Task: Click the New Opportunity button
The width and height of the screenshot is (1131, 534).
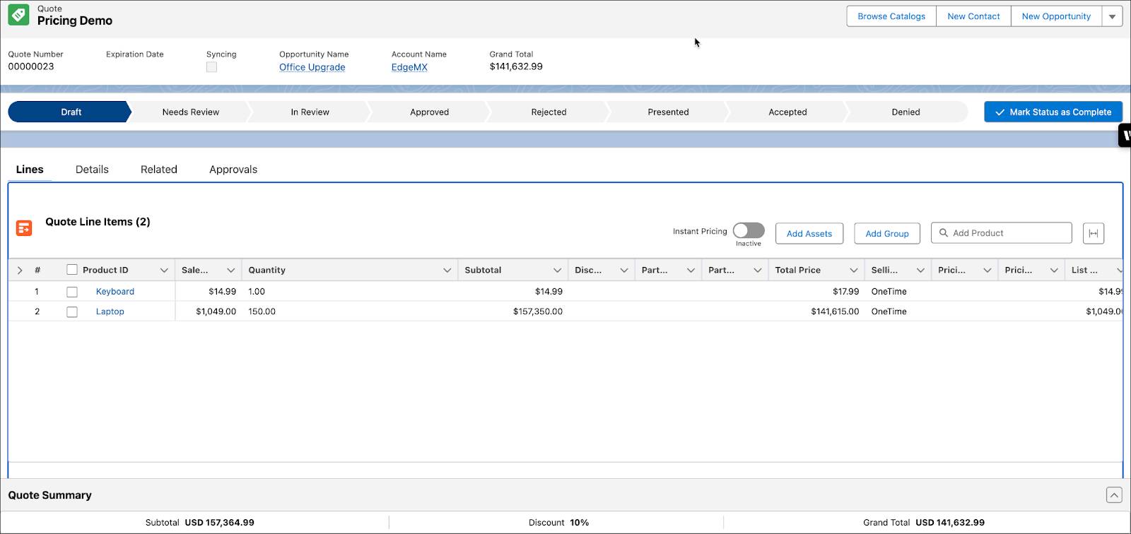Action: tap(1056, 16)
